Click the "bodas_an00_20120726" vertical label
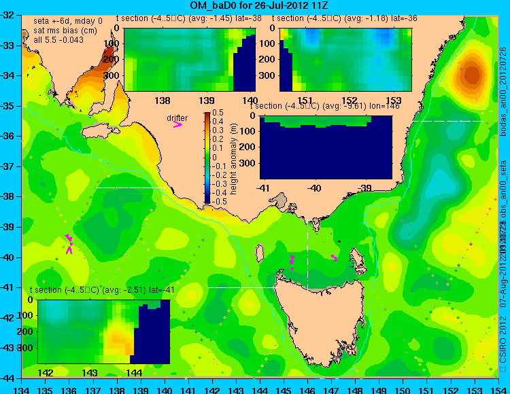Image resolution: width=510 pixels, height=394 pixels. point(503,91)
